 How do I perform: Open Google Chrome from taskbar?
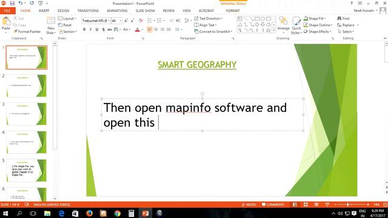[x=117, y=213]
